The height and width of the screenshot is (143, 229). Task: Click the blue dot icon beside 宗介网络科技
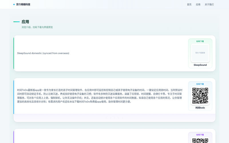pyautogui.click(x=14, y=4)
